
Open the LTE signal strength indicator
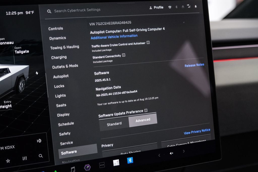189,6
